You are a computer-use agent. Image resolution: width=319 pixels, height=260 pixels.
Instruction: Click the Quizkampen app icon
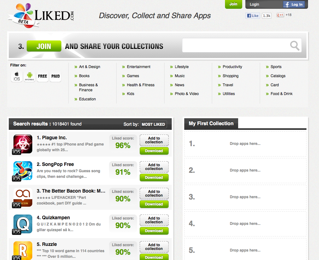(23, 224)
